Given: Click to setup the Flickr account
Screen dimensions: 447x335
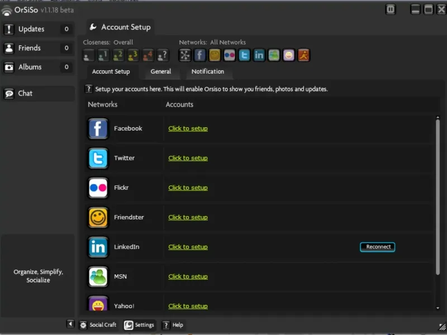Looking at the screenshot, I should pyautogui.click(x=188, y=188).
